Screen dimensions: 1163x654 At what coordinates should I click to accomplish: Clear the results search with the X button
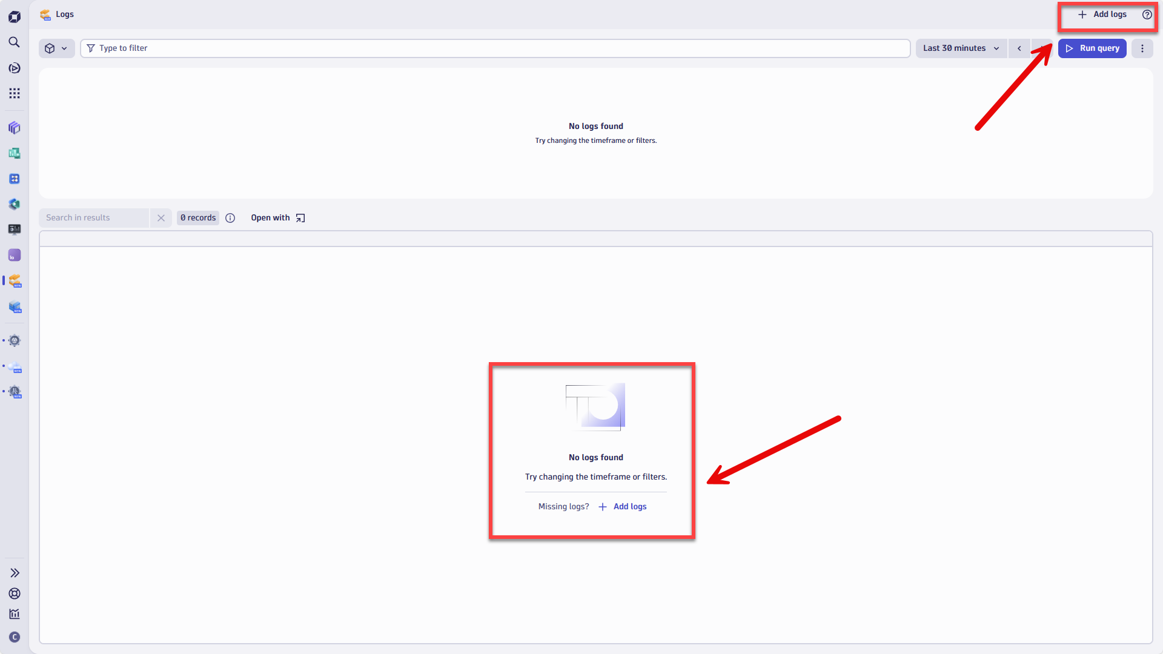[161, 217]
